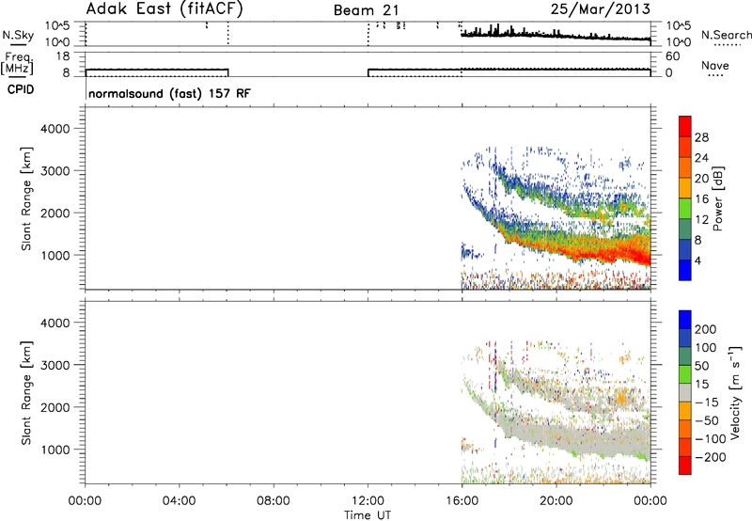Click the '200' tick on Velocity scale
This screenshot has height=521, width=752.
[706, 329]
